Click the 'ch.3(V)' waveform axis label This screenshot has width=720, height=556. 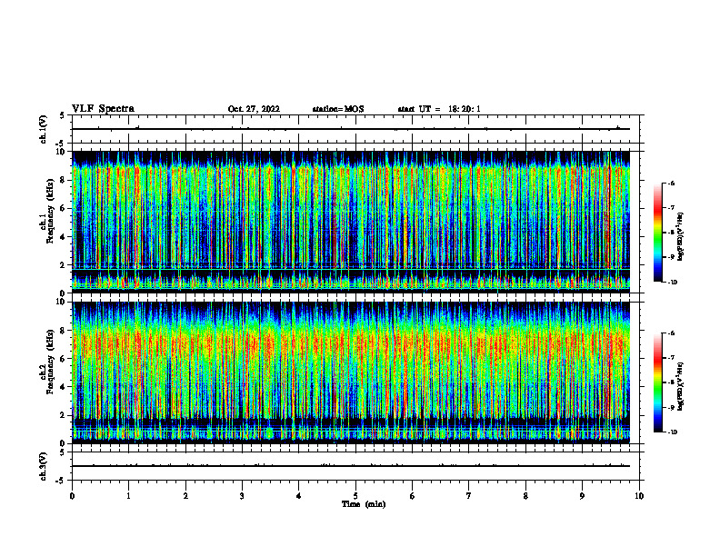pyautogui.click(x=43, y=467)
